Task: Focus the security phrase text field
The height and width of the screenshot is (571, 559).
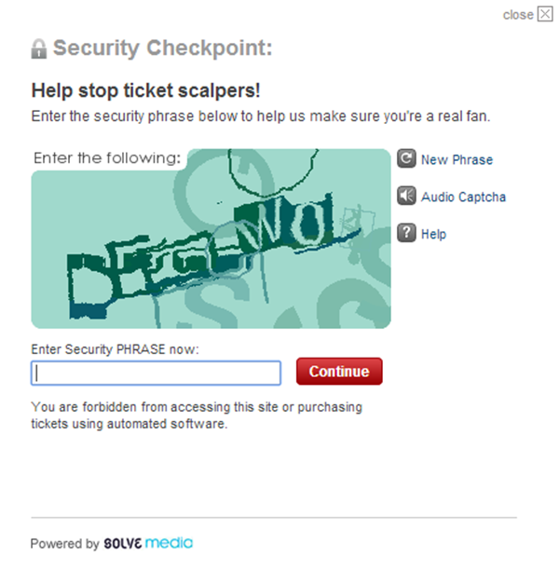Action: [156, 373]
